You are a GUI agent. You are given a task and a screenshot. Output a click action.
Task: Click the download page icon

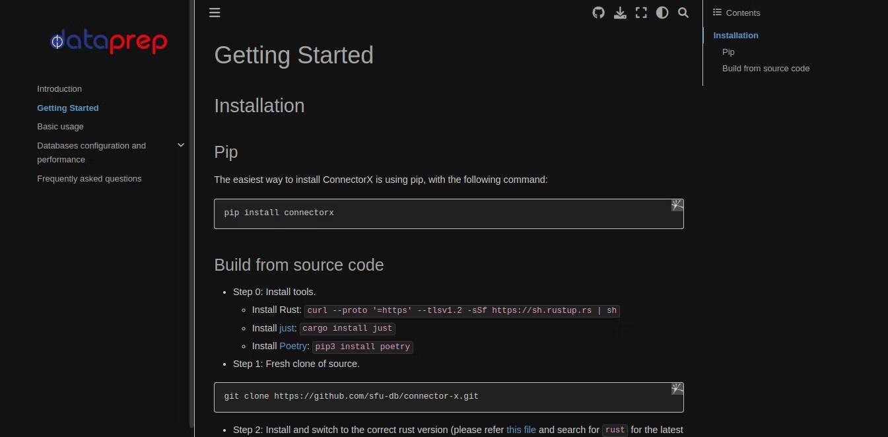pyautogui.click(x=619, y=13)
